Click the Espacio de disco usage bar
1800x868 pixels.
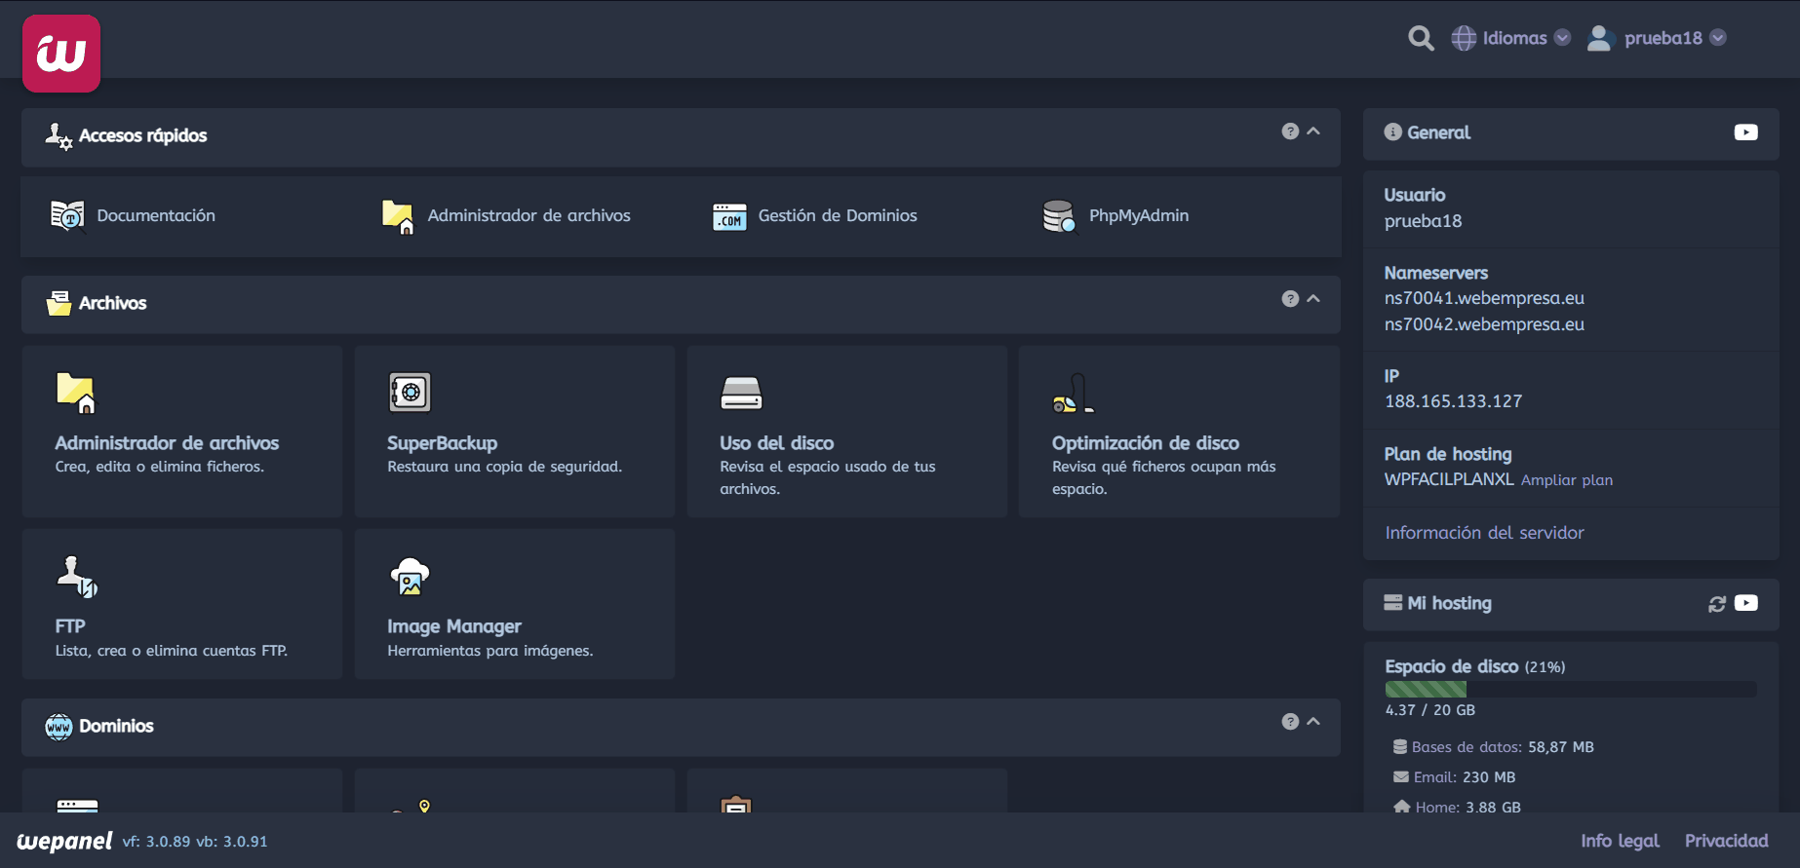pos(1570,689)
